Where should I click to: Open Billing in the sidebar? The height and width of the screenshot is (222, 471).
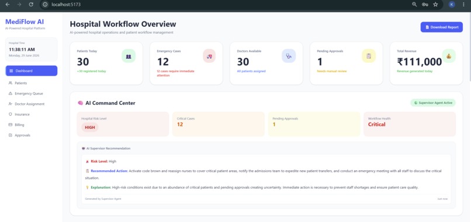[31, 125]
